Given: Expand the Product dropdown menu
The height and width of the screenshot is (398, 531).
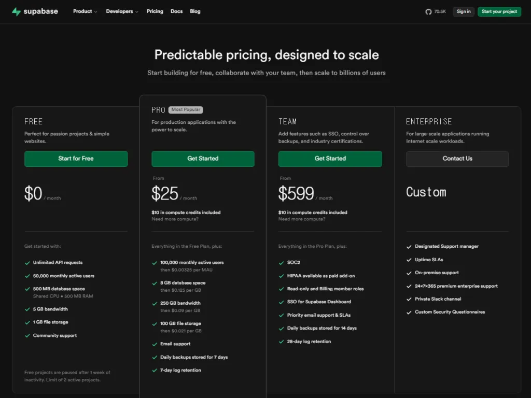Looking at the screenshot, I should 85,11.
